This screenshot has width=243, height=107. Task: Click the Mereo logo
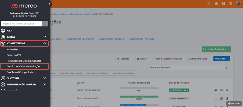click(24, 6)
